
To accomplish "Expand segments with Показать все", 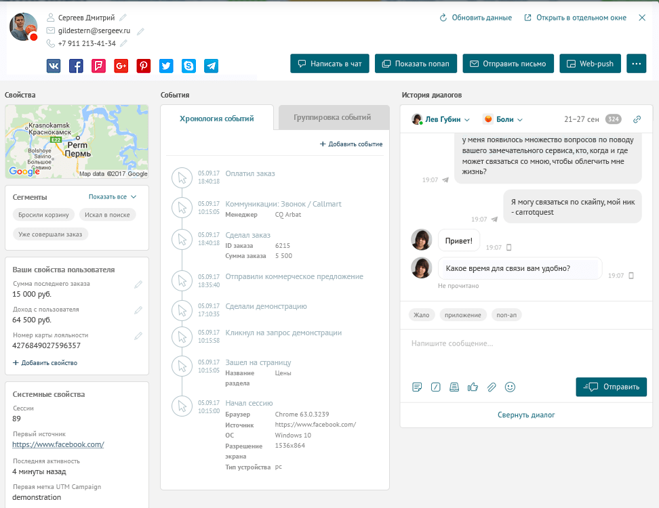I will tap(113, 197).
